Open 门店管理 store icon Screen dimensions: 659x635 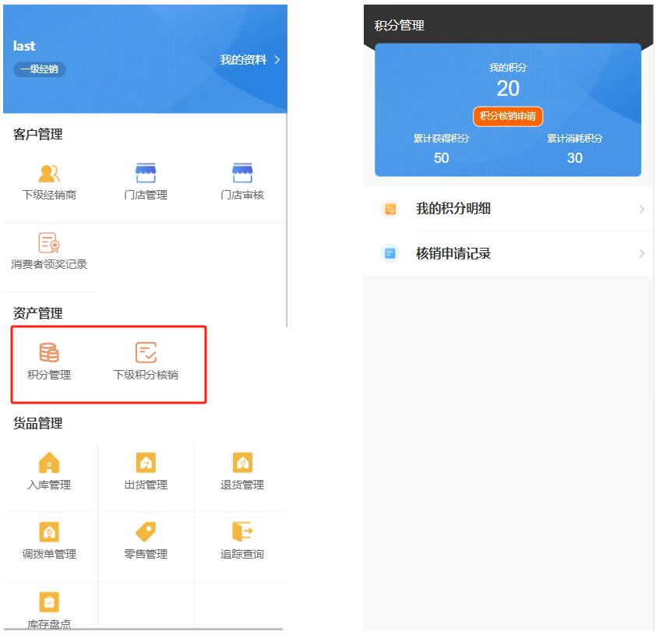(146, 174)
